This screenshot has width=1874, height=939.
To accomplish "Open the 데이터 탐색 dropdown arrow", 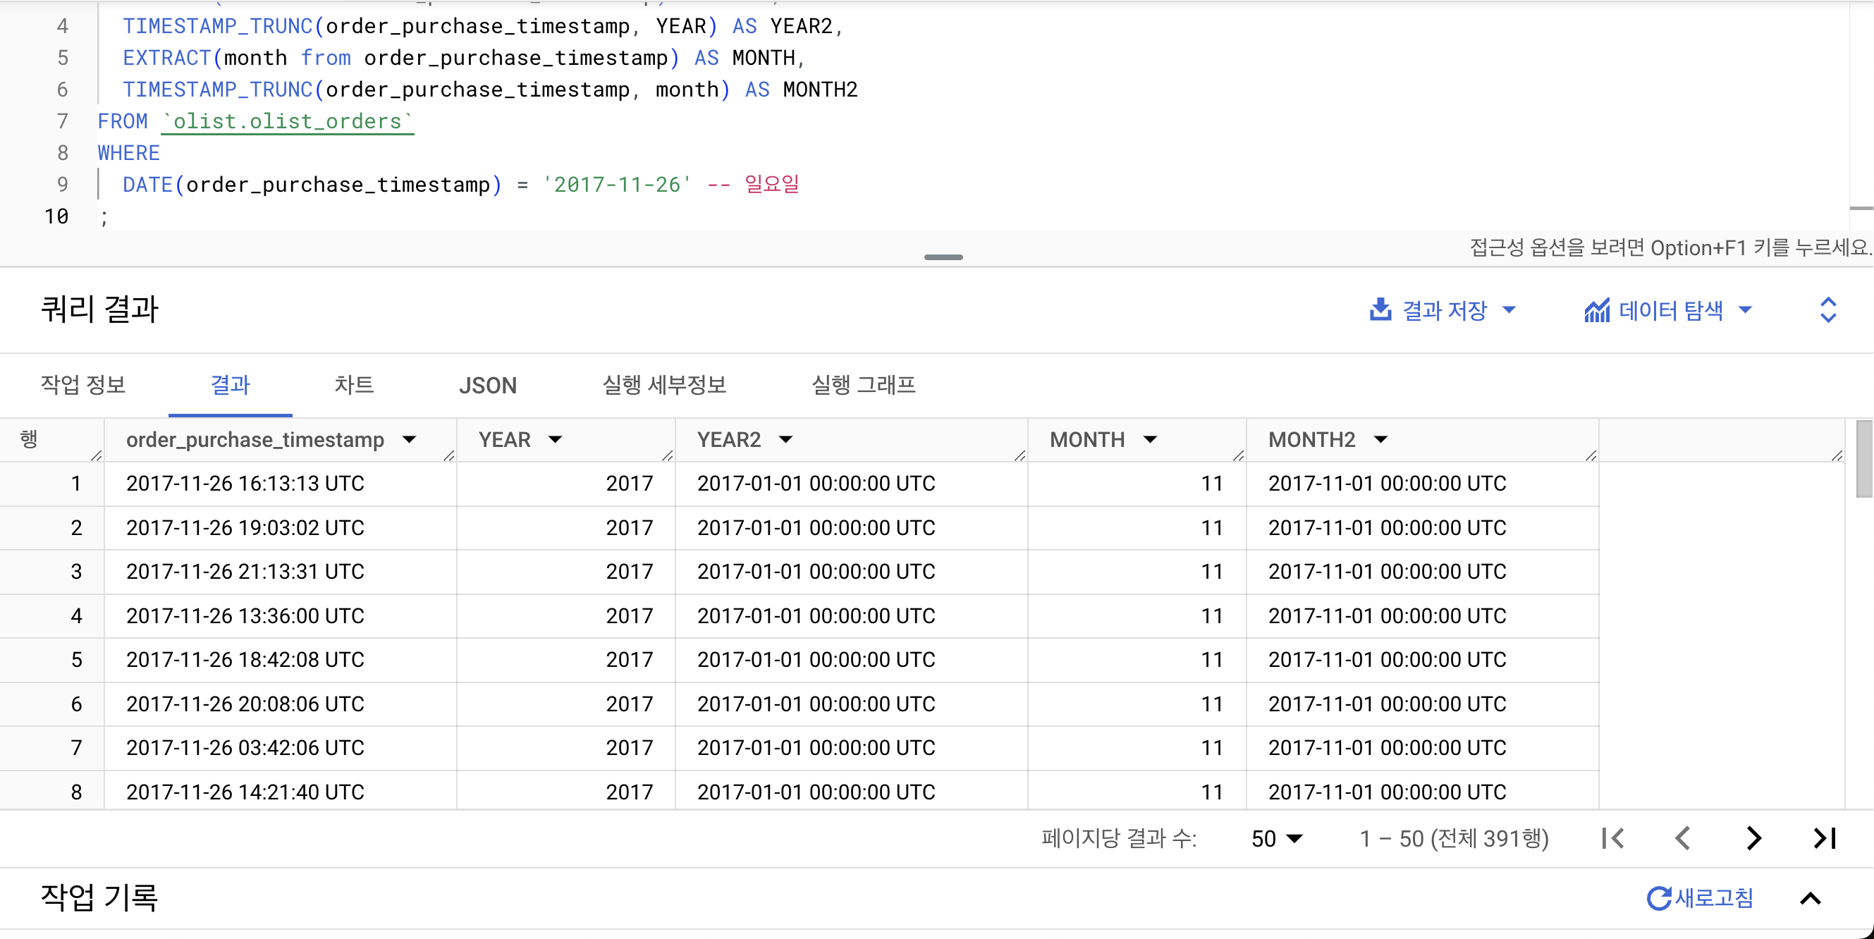I will pyautogui.click(x=1745, y=310).
